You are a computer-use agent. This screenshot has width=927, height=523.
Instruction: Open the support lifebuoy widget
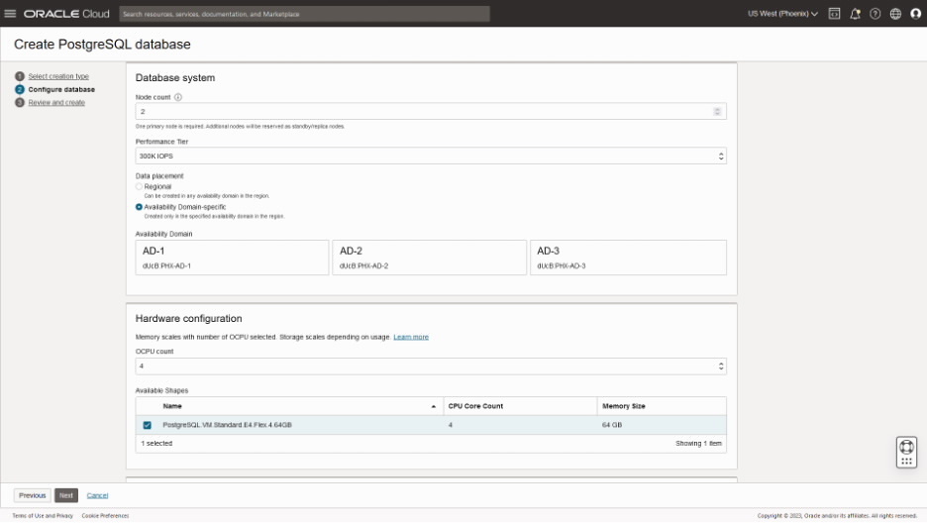coord(906,452)
